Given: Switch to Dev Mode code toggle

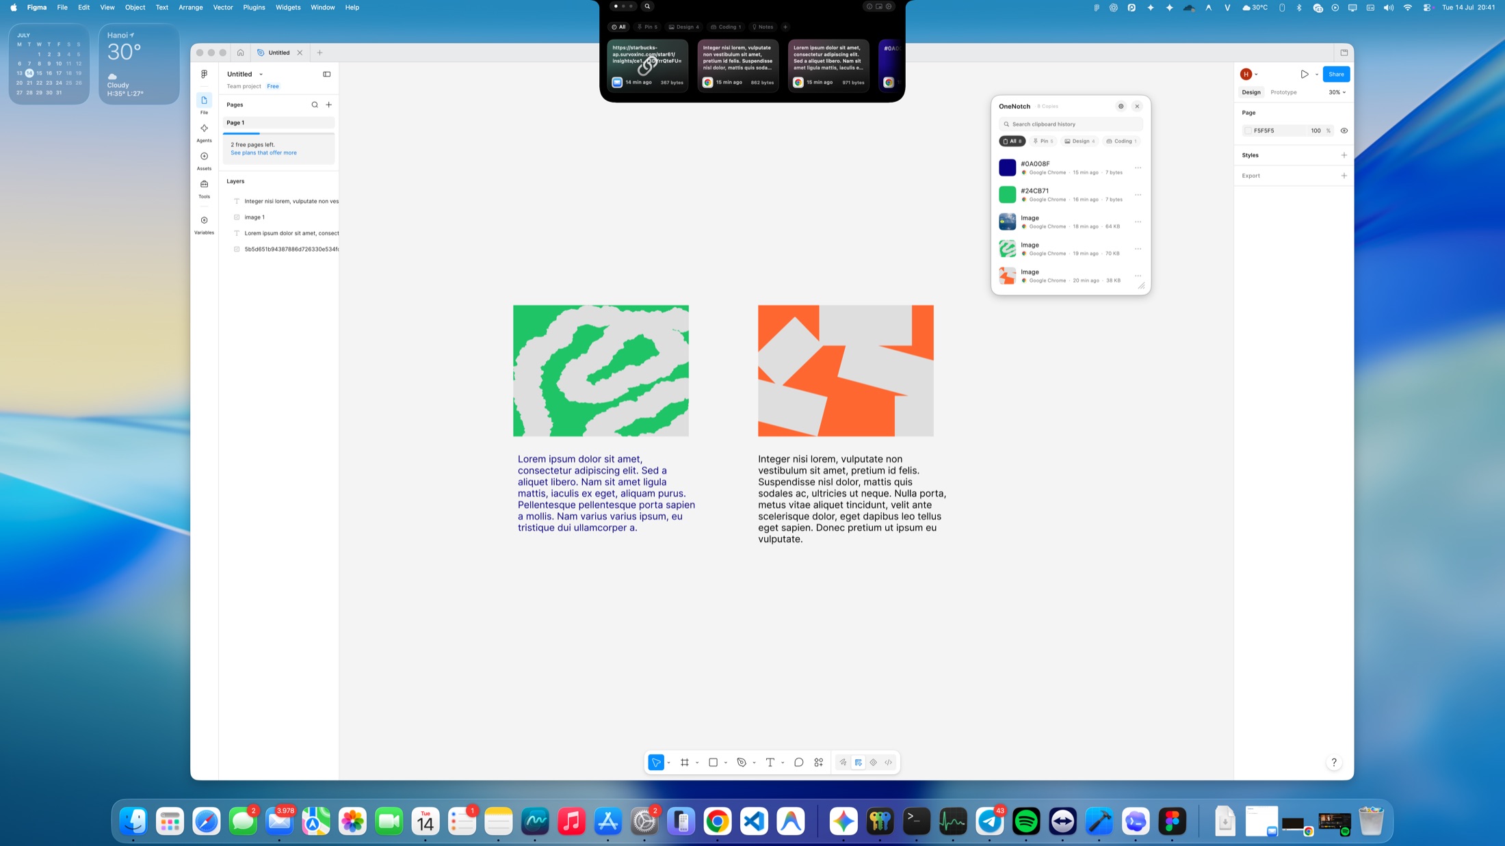Looking at the screenshot, I should click(889, 762).
